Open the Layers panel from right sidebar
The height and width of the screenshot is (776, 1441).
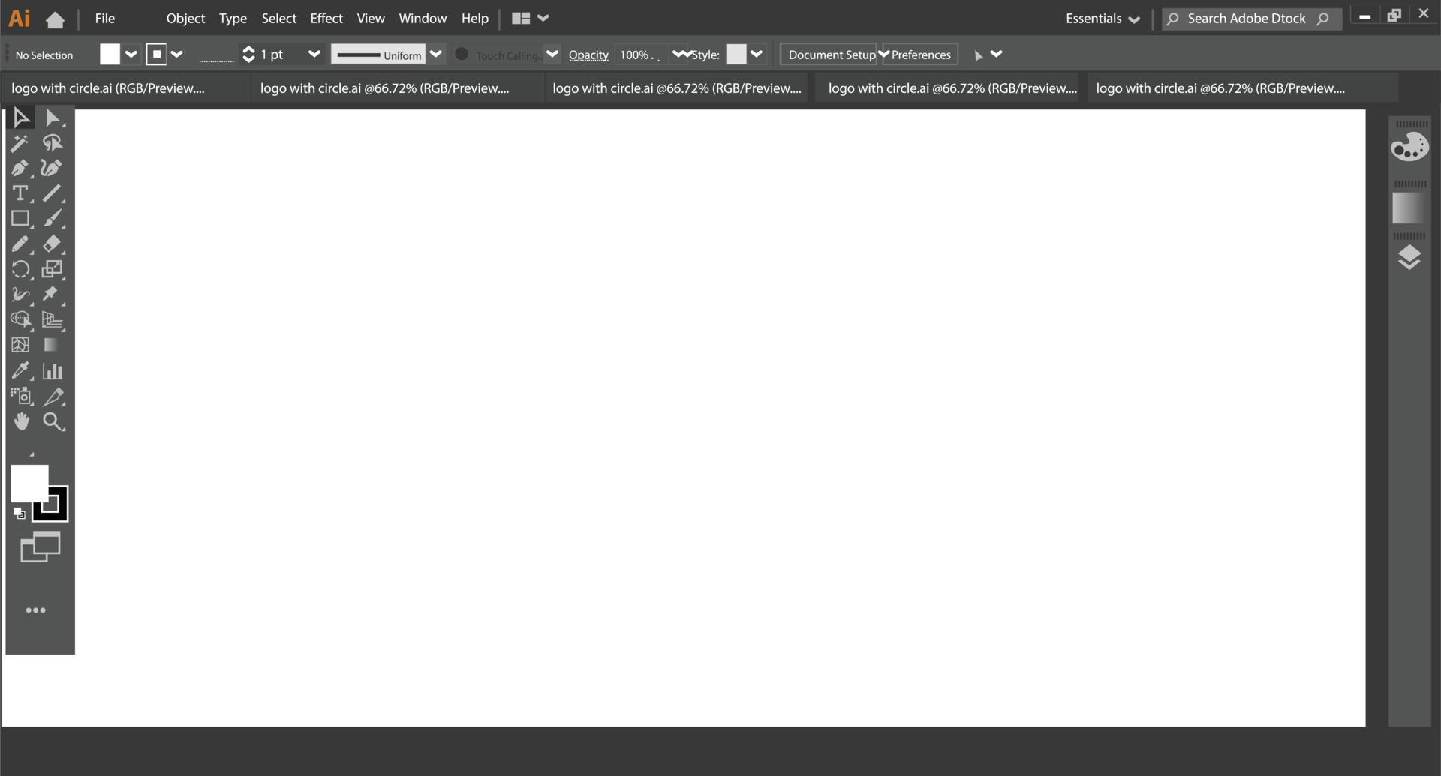point(1409,257)
